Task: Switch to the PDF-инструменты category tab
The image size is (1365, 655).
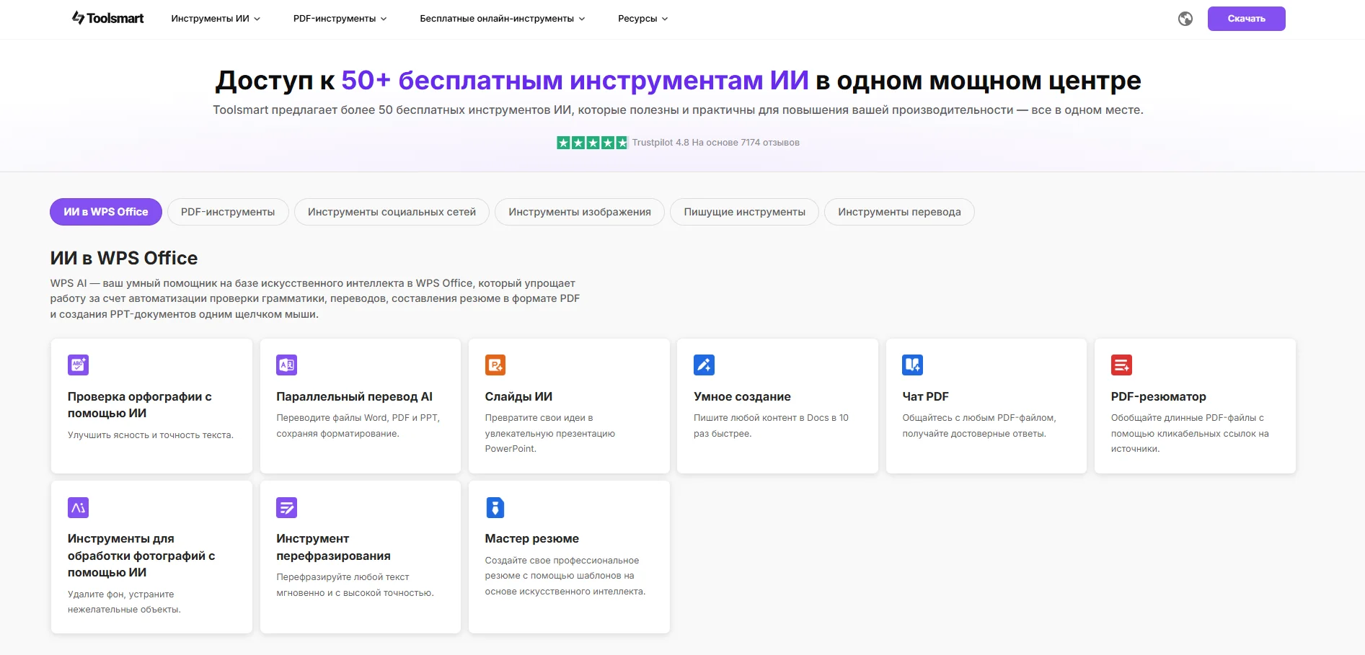Action: [x=228, y=212]
